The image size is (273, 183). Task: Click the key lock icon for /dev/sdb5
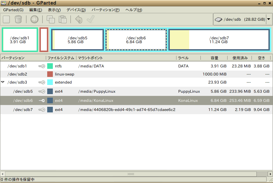(x=42, y=91)
